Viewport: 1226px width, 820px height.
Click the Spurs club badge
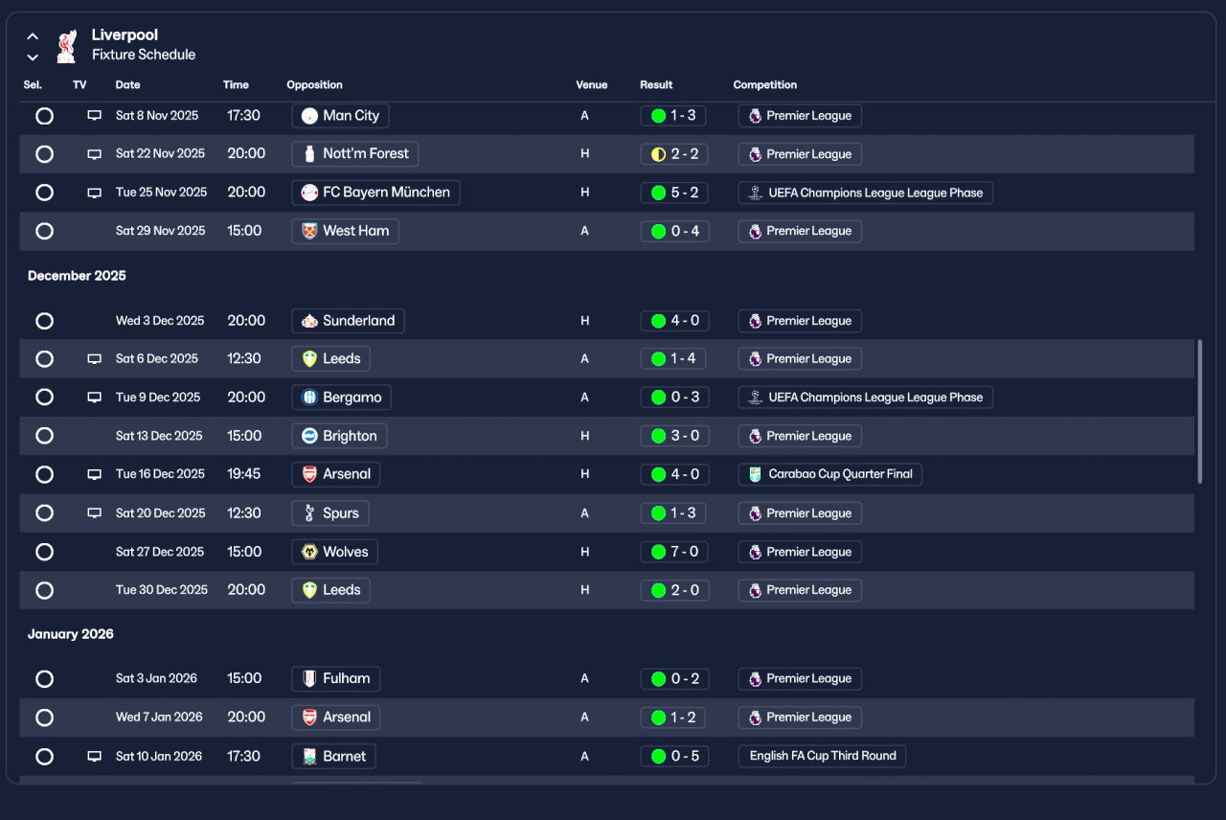coord(309,513)
